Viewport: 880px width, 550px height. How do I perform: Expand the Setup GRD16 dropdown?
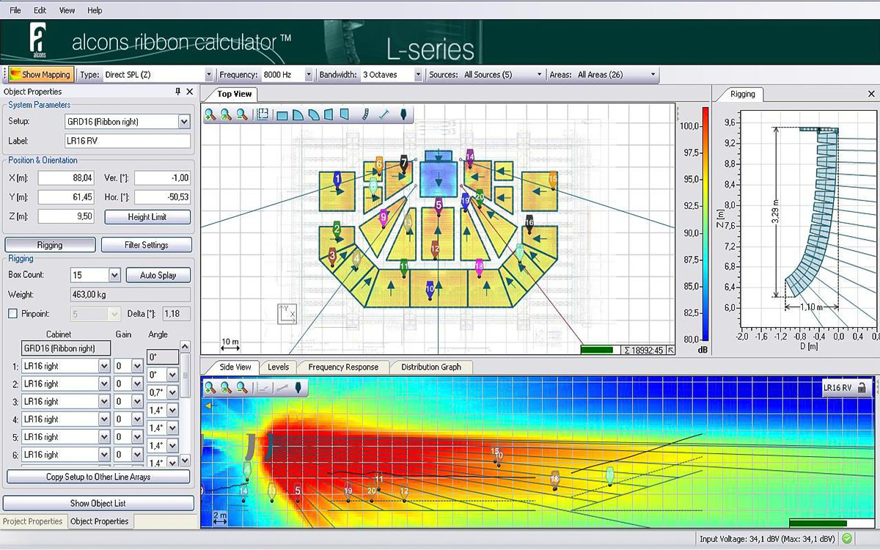point(184,122)
